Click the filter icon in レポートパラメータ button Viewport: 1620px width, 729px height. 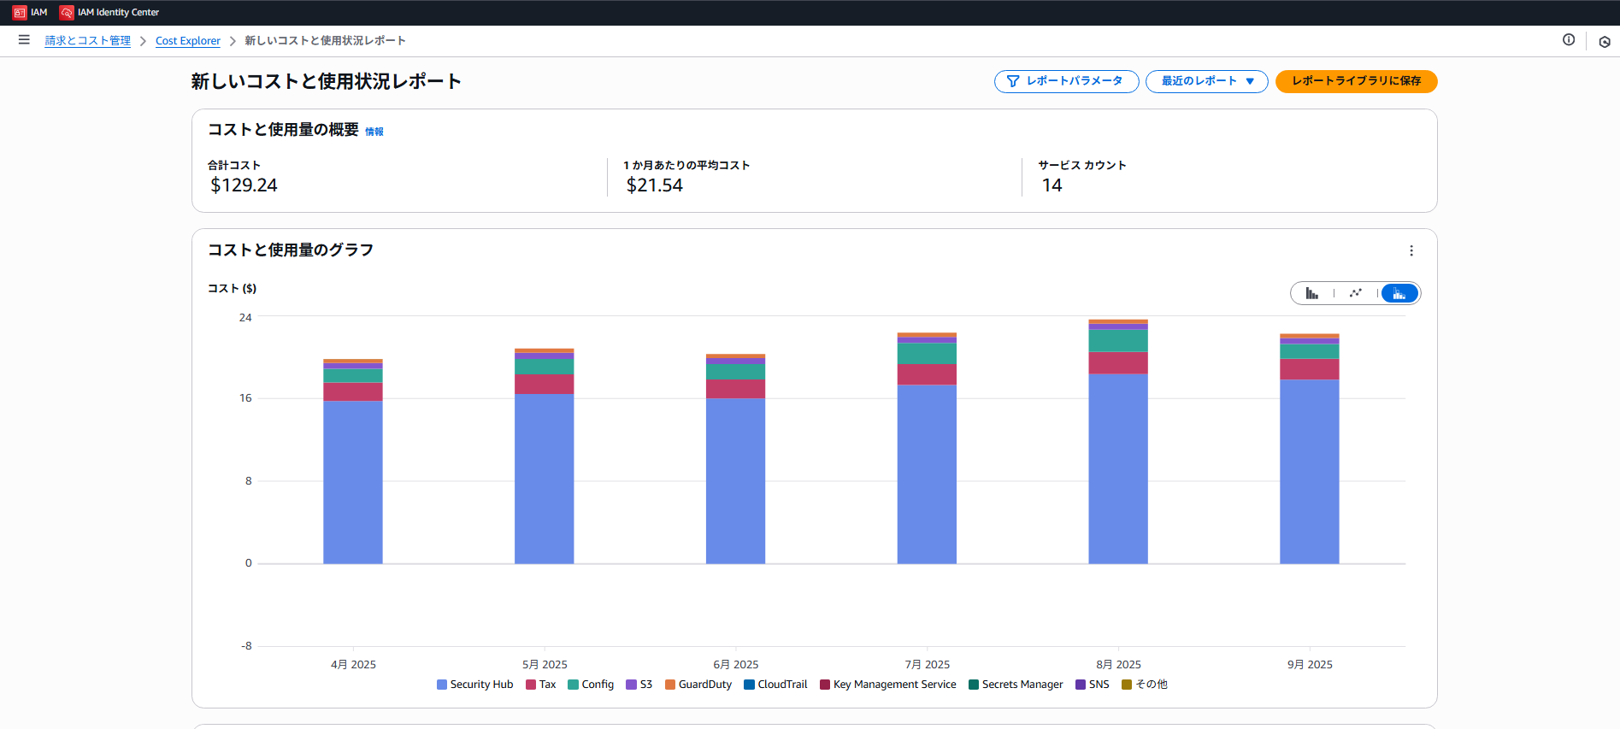point(1013,81)
